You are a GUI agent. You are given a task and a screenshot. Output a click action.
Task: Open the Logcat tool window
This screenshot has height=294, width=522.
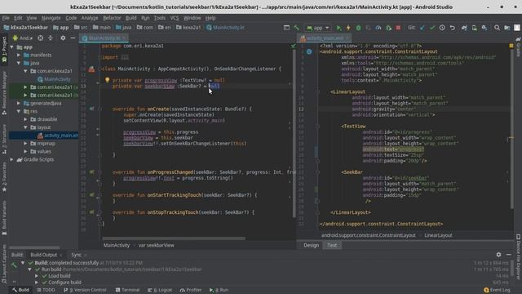pos(160,290)
